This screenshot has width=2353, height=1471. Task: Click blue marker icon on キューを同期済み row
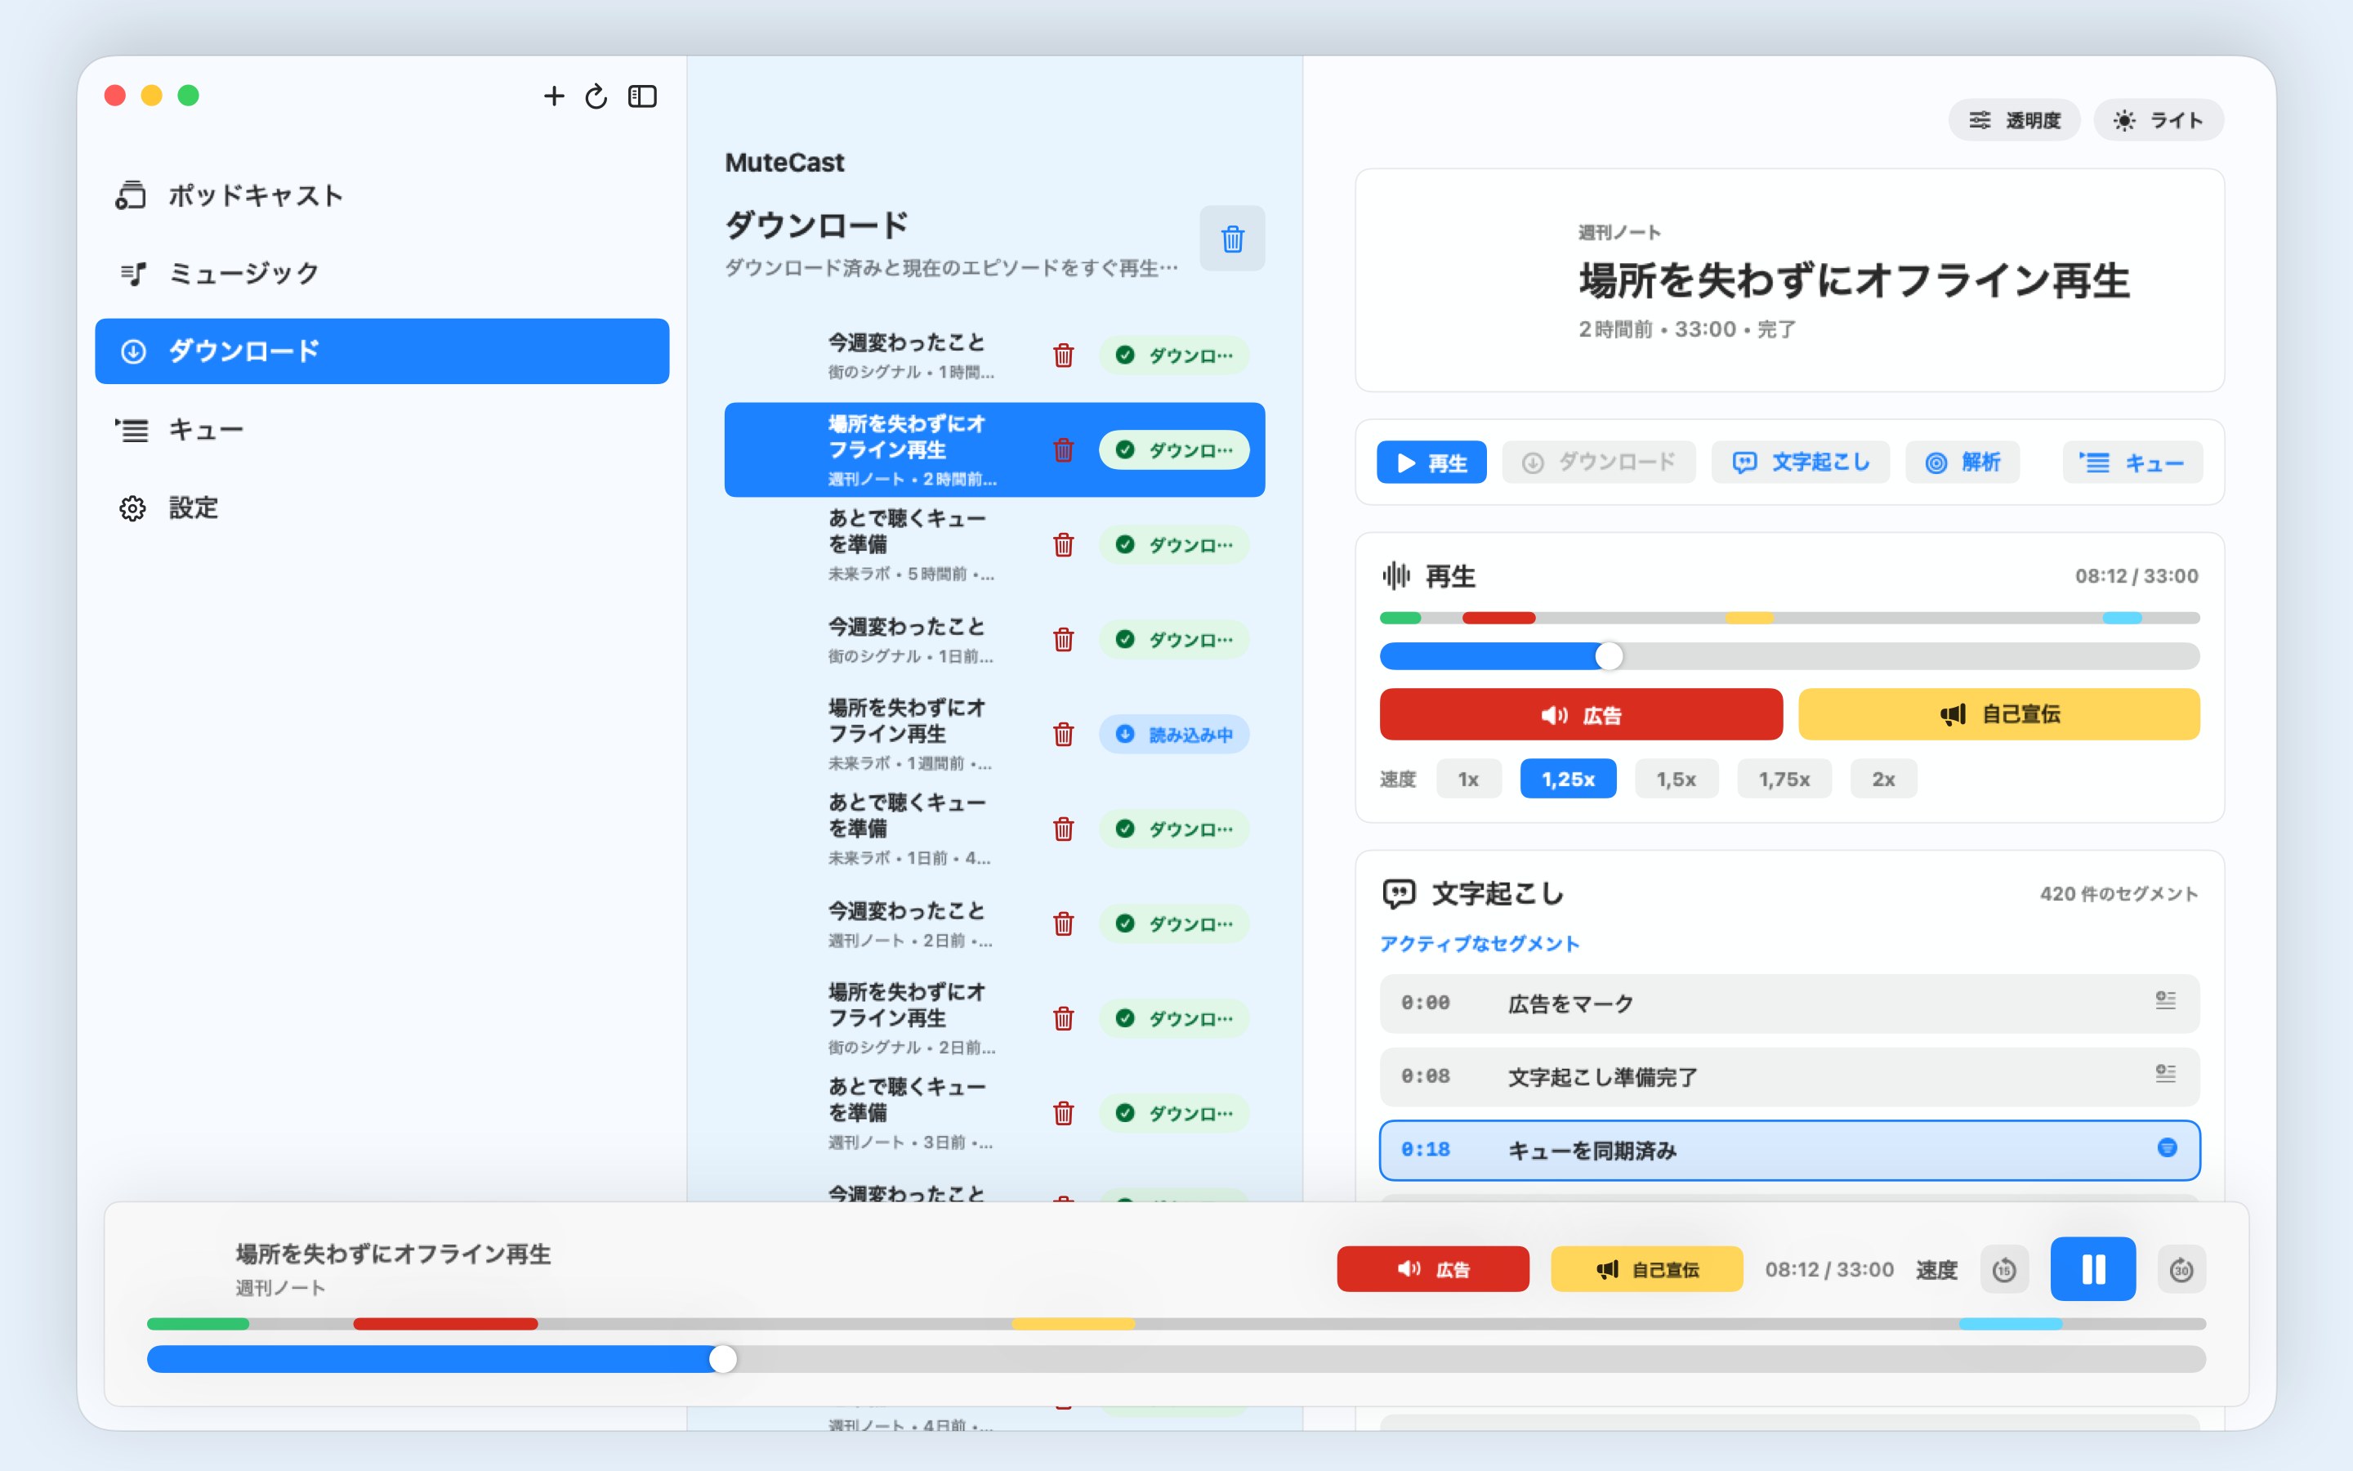coord(2168,1148)
